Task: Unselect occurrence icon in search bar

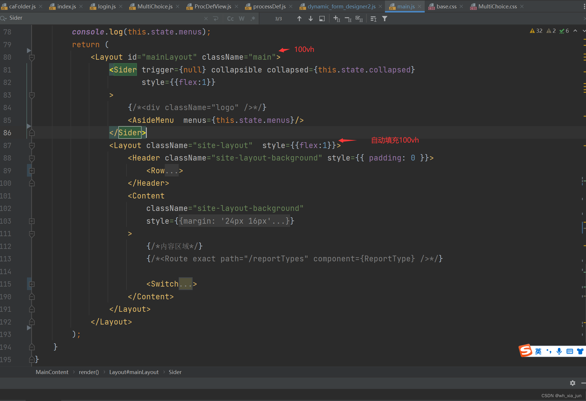Action: pyautogui.click(x=348, y=19)
